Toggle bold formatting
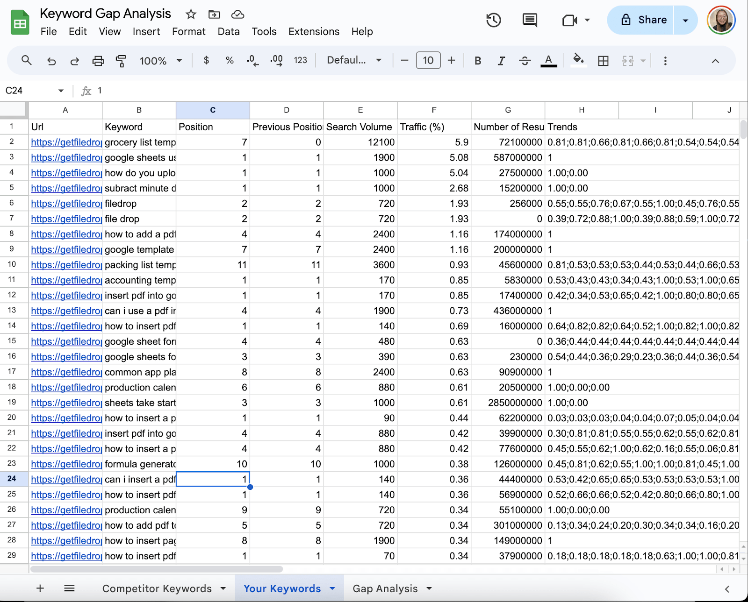 [x=478, y=61]
